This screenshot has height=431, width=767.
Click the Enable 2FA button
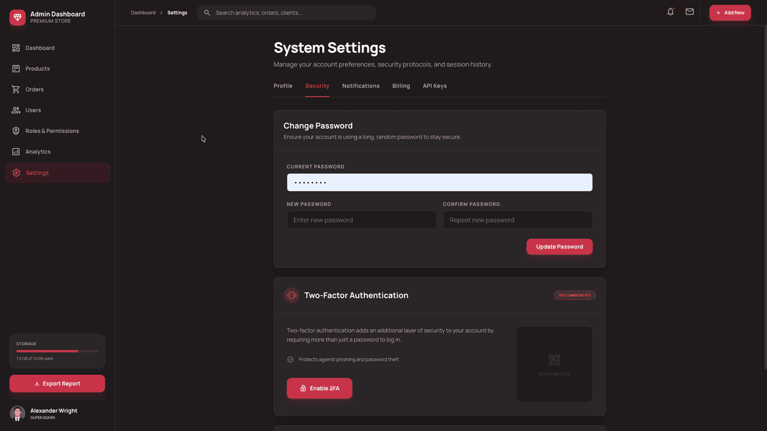(320, 388)
